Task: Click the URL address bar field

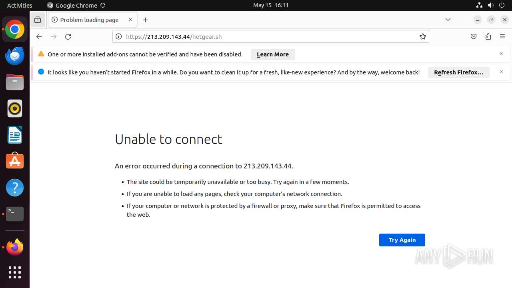Action: coord(271,36)
